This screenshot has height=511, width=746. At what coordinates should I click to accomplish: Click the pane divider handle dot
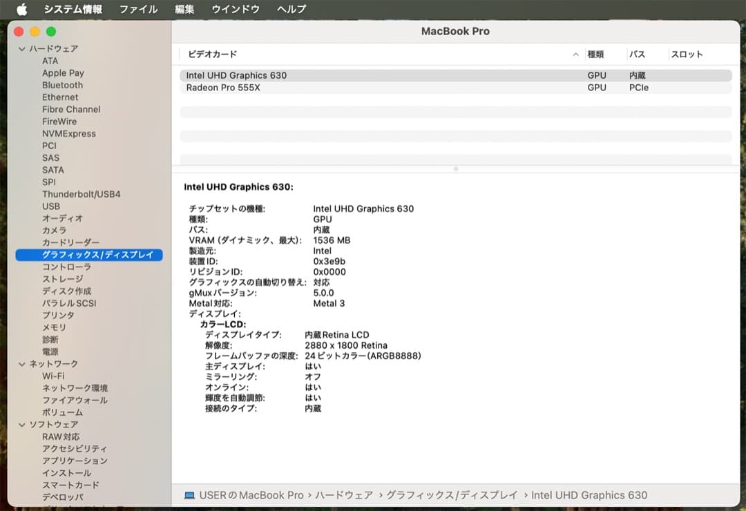point(456,169)
